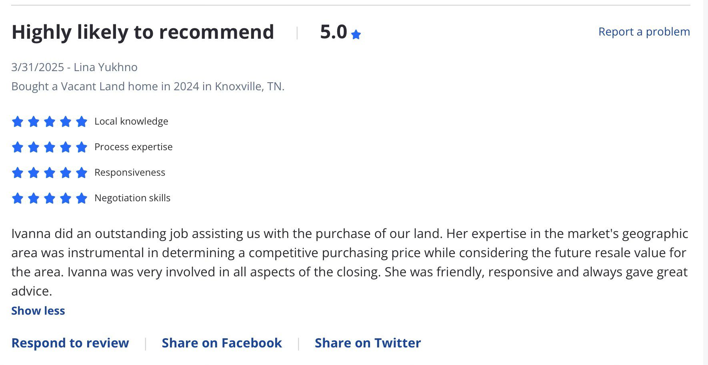Click the second star in Negotiation skills row
Screen dimensions: 708x365
point(34,198)
